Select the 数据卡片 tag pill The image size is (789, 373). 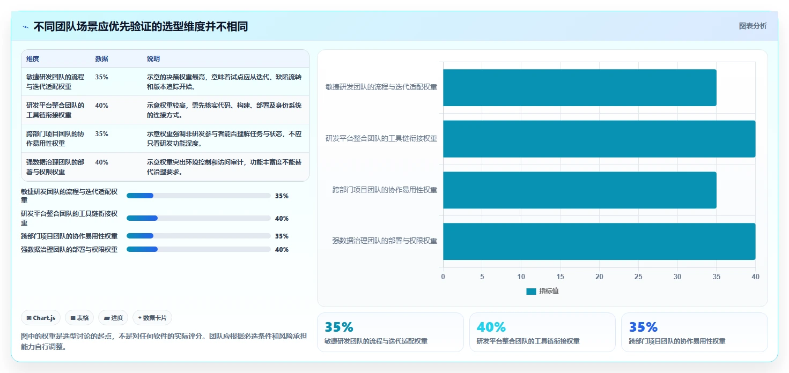click(x=152, y=318)
